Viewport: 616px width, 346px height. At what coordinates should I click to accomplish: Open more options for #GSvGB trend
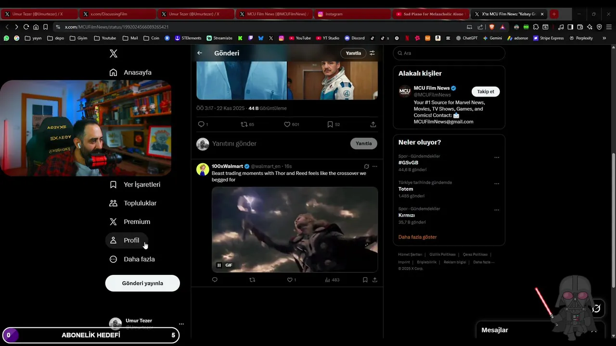click(x=497, y=158)
